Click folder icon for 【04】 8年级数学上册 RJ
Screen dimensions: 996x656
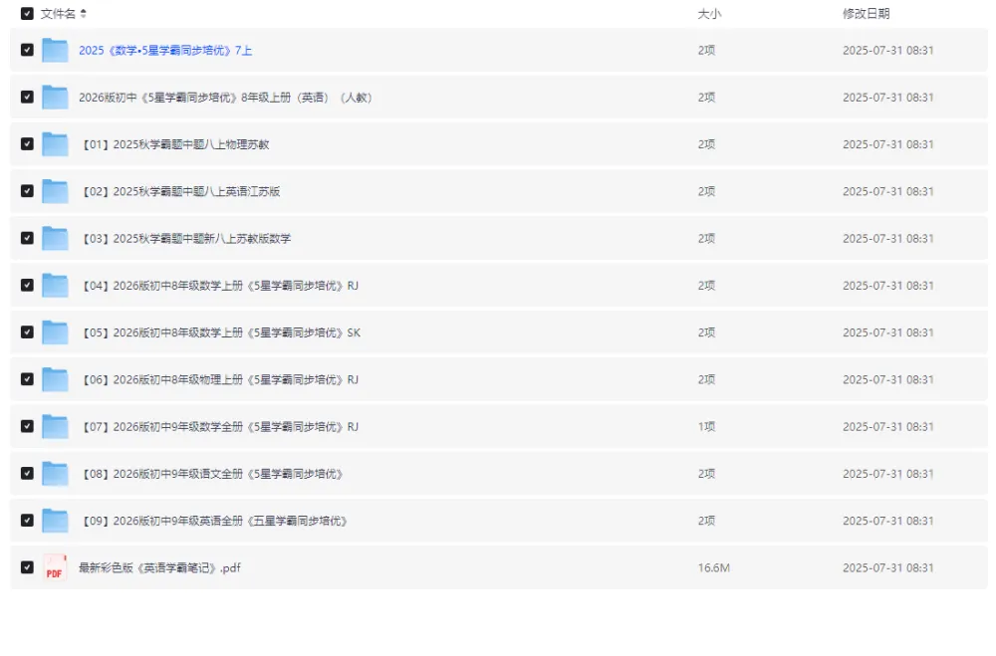click(x=55, y=286)
